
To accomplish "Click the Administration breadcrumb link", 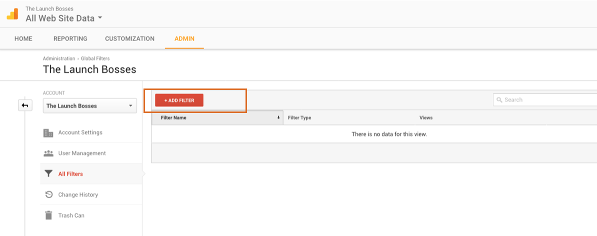I will (59, 58).
